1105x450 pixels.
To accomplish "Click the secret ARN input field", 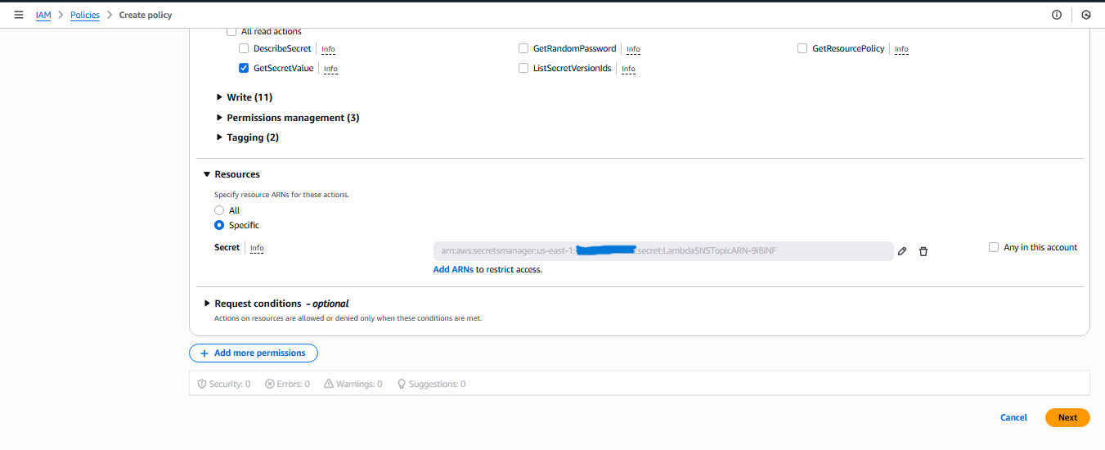I will point(663,250).
